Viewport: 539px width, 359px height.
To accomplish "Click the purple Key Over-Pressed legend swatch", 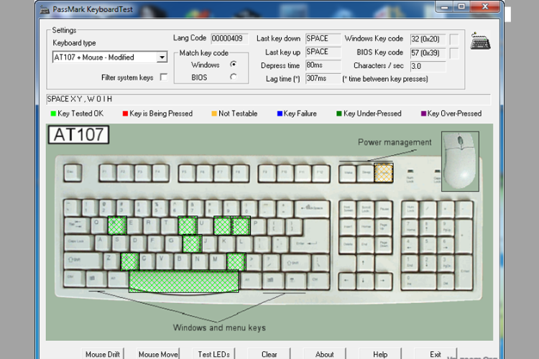I will point(423,113).
